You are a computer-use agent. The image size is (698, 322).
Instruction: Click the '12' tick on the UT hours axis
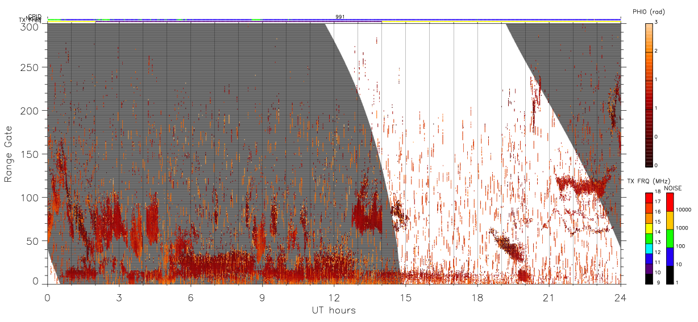tap(334, 297)
